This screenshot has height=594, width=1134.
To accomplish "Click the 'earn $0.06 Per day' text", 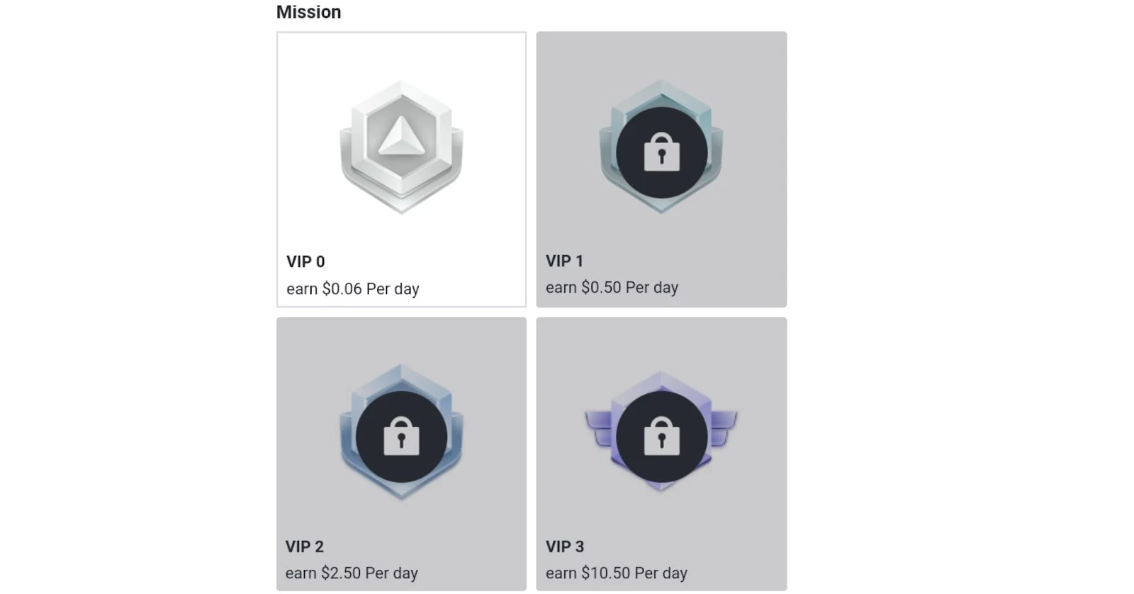I will pyautogui.click(x=353, y=289).
